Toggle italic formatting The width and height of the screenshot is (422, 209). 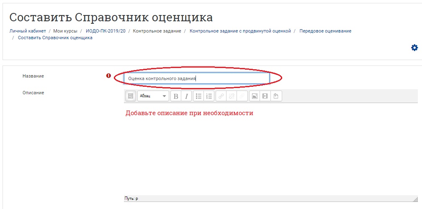186,96
